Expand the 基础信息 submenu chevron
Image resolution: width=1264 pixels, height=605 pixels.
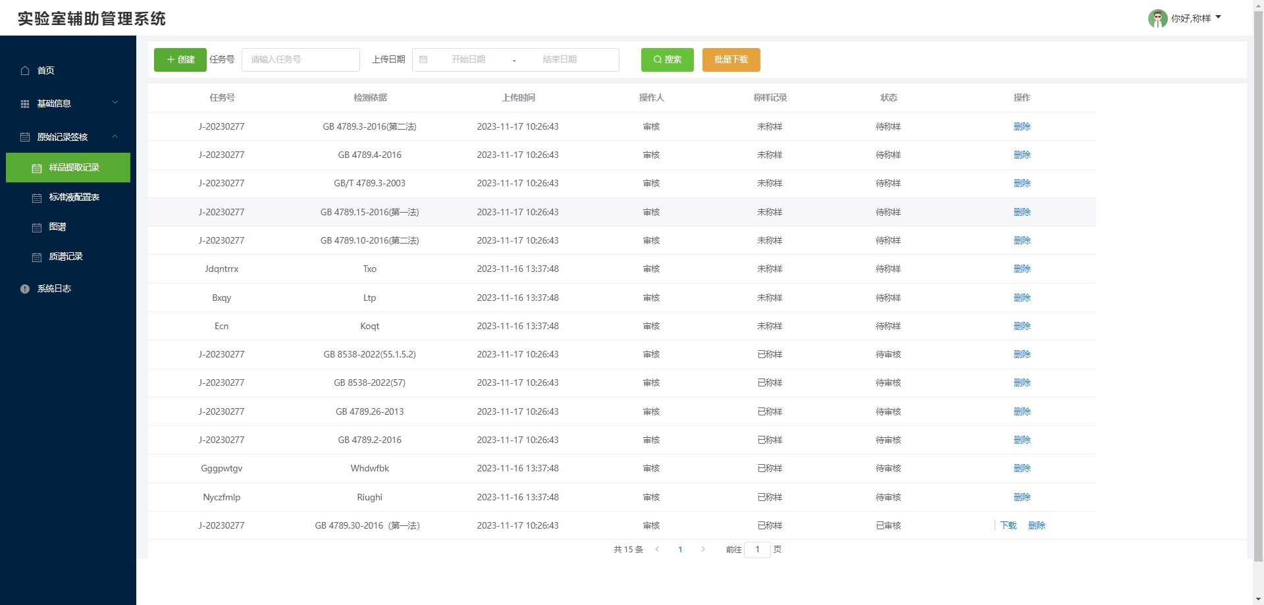coord(115,103)
